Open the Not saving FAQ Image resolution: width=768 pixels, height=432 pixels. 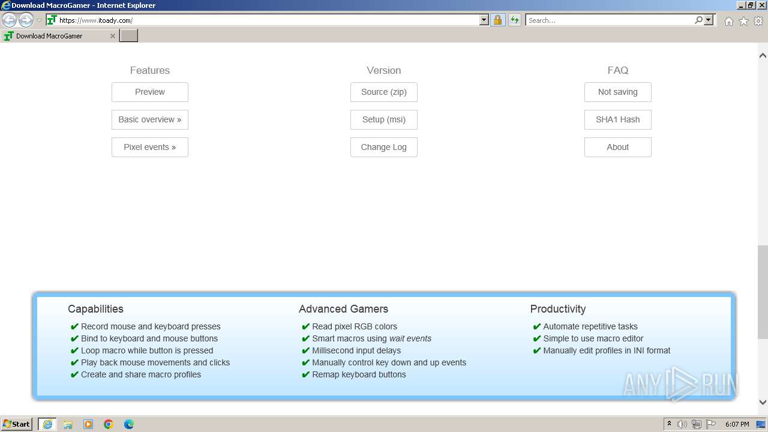click(x=618, y=92)
